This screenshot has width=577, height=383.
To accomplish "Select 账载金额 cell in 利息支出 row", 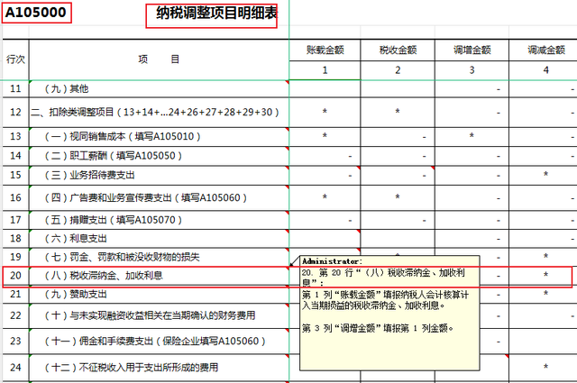I will (x=325, y=239).
